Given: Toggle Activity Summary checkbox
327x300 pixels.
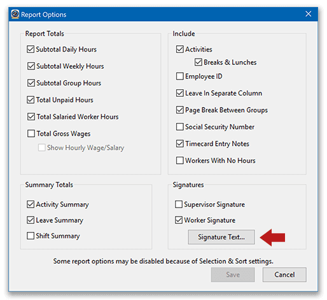Looking at the screenshot, I should pyautogui.click(x=31, y=204).
